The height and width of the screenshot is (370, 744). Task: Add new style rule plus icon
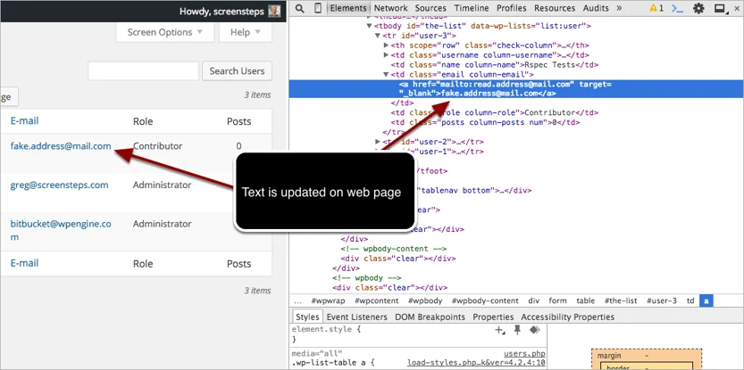point(500,330)
